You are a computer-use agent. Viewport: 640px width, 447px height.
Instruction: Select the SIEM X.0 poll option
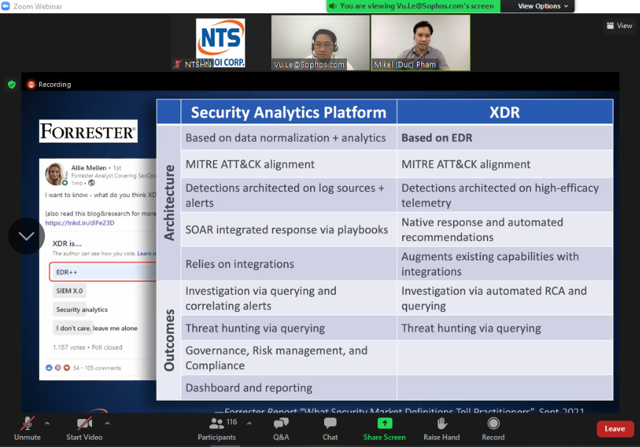coord(69,291)
